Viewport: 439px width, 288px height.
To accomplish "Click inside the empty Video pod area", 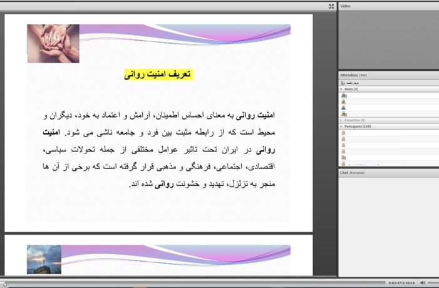I will pyautogui.click(x=389, y=39).
